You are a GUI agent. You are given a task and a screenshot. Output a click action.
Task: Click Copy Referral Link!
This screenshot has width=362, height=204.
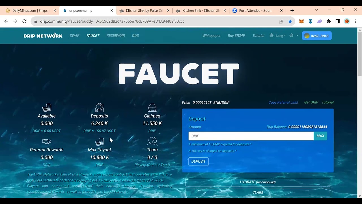click(283, 102)
